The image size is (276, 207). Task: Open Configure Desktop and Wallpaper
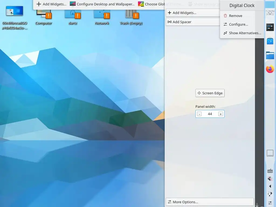(102, 4)
